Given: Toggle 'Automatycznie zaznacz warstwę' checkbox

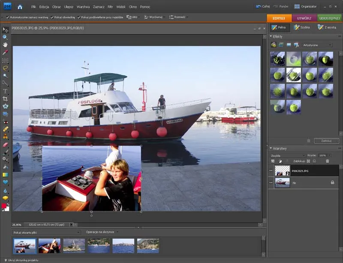Looking at the screenshot, I should [8, 17].
